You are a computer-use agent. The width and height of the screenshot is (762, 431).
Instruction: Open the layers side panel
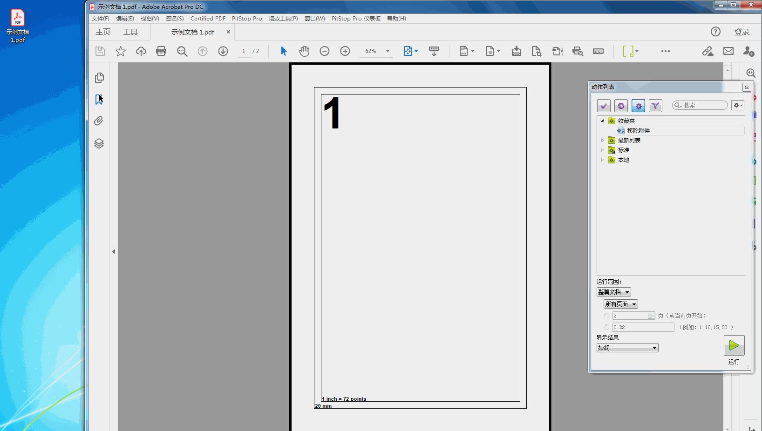pyautogui.click(x=99, y=143)
